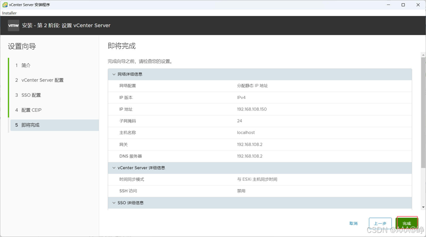Click the scrollbar up arrow

click(x=423, y=55)
